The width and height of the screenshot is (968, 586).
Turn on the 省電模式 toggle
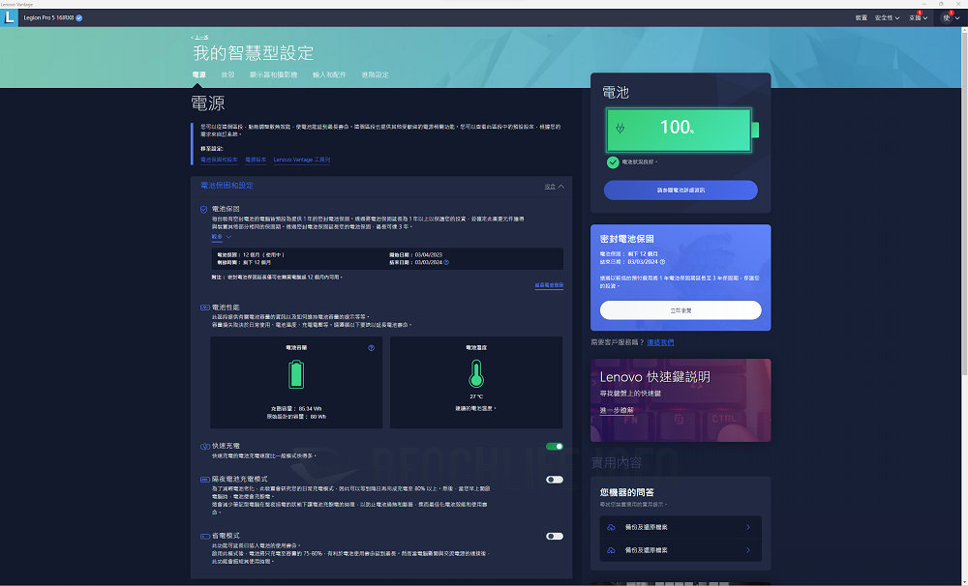click(x=555, y=536)
